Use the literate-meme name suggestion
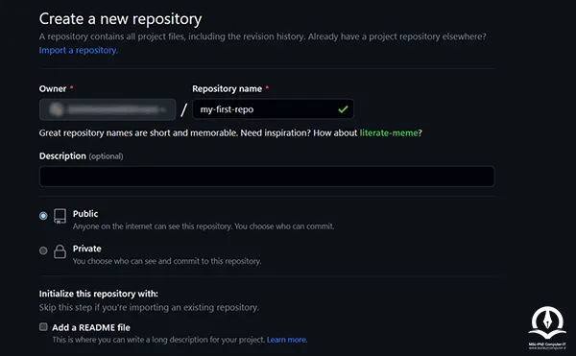This screenshot has width=576, height=356. [389, 132]
